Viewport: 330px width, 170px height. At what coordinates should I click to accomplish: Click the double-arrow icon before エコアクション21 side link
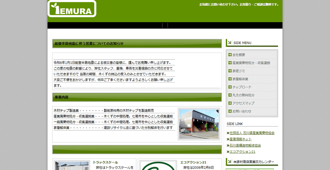pos(227,152)
